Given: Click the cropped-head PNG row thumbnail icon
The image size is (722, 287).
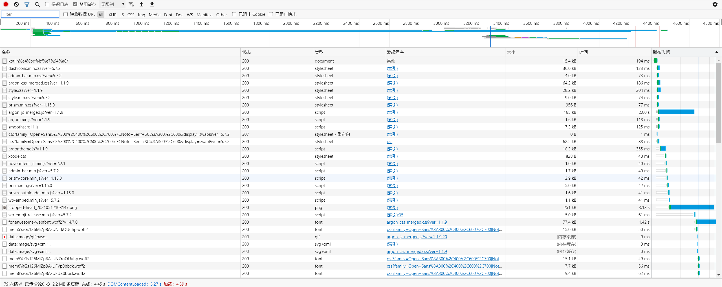Looking at the screenshot, I should pyautogui.click(x=5, y=208).
